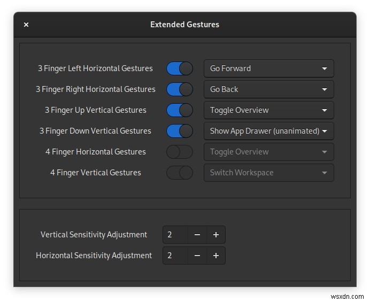Enable 4 Finger Horizontal Gestures switch
Image resolution: width=370 pixels, height=302 pixels.
[x=180, y=152]
